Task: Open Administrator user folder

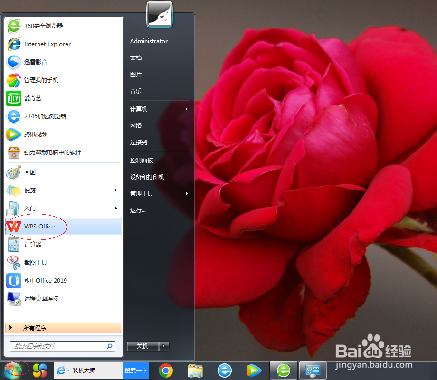Action: tap(149, 41)
